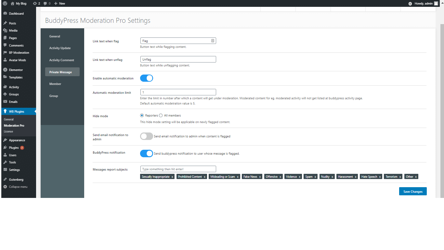Click the Automatic moderation limit field
Viewport: 444px width, 250px height.
pos(178,92)
